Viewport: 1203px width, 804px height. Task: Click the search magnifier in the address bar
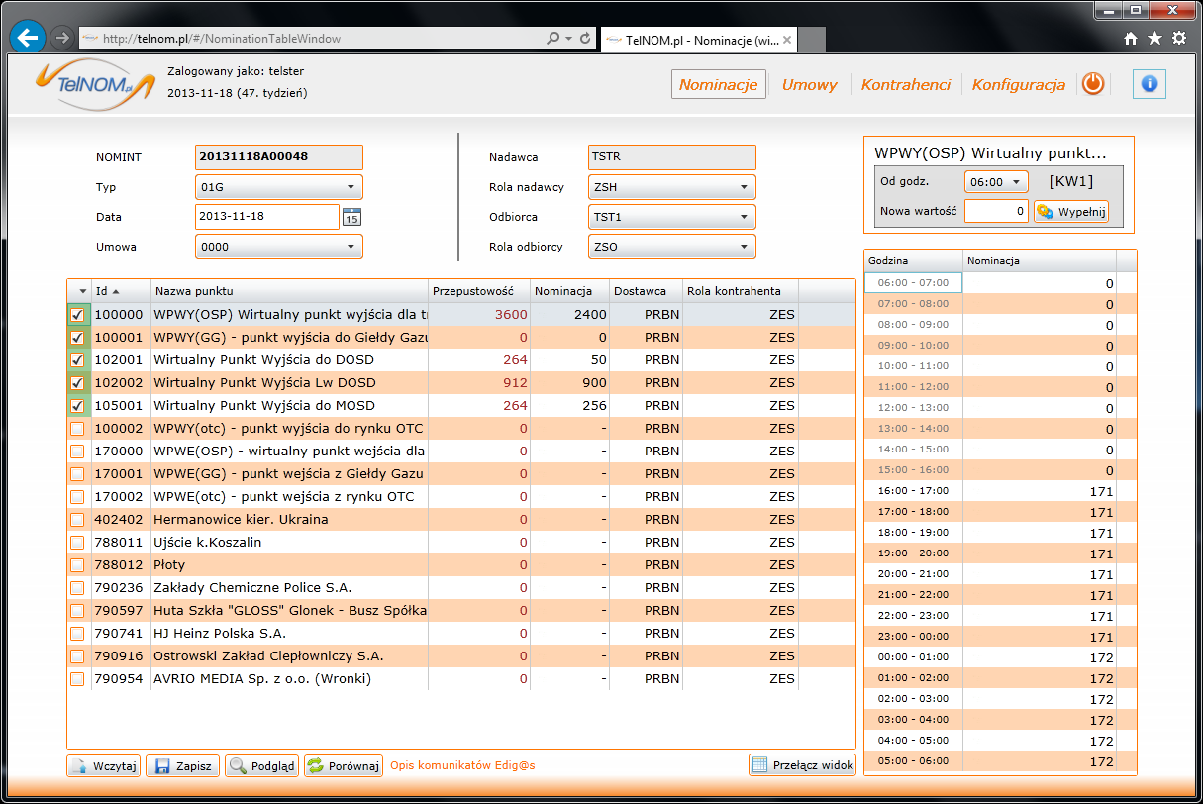click(x=553, y=39)
